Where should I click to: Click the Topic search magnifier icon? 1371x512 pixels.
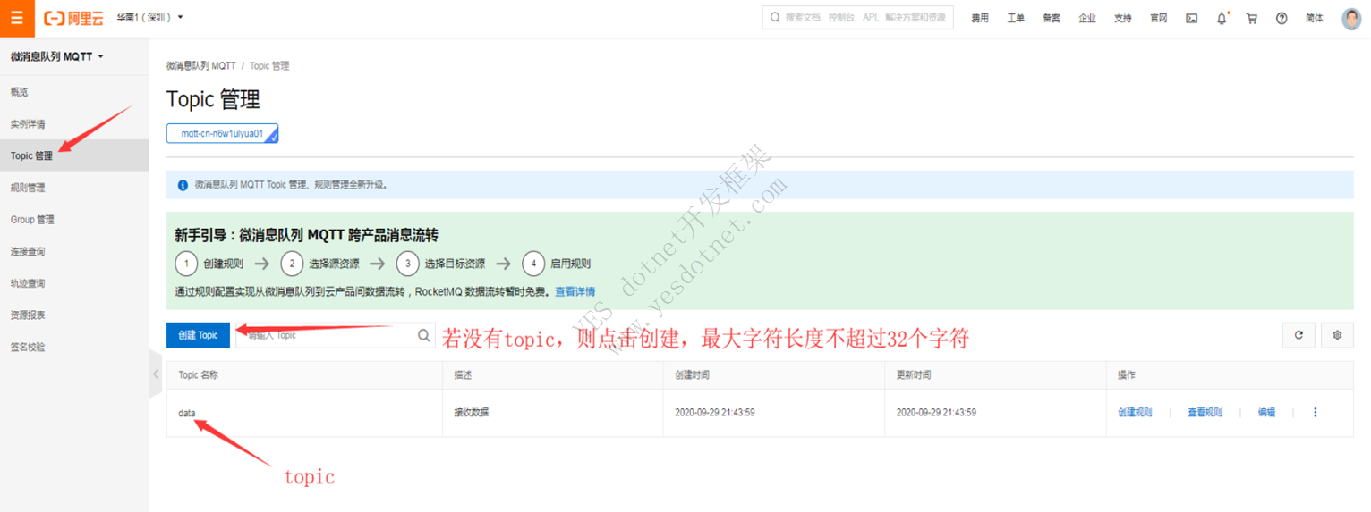(x=424, y=336)
